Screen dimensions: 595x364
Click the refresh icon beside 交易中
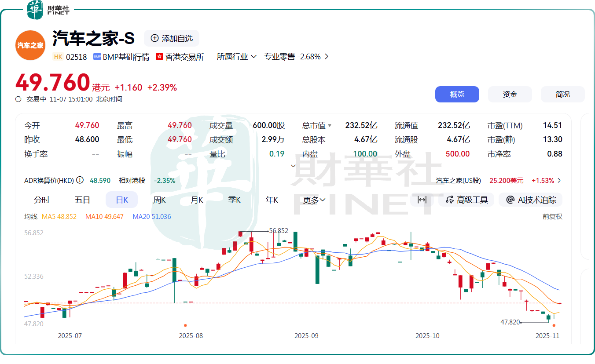click(x=18, y=99)
